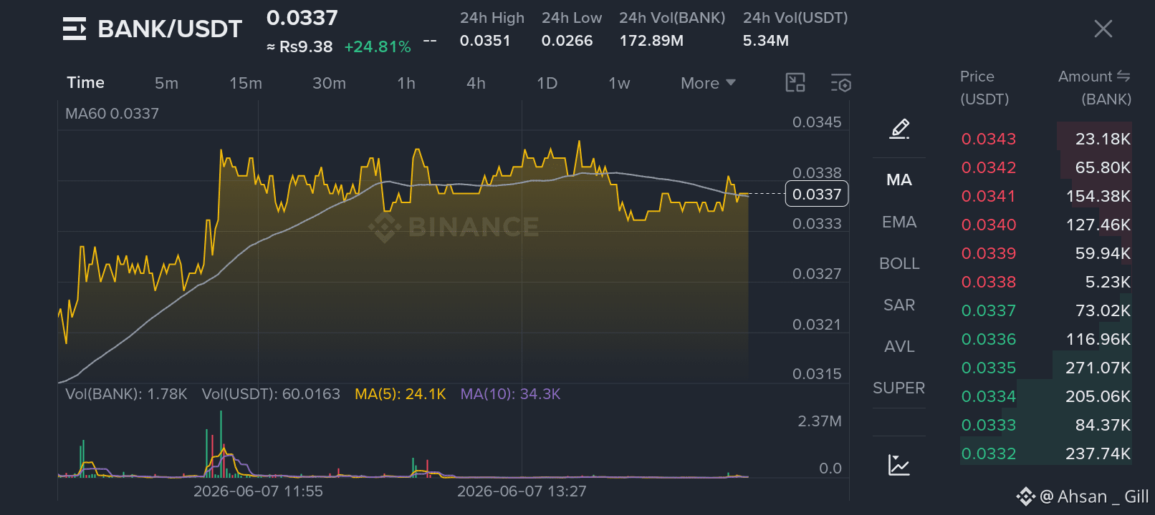Click the Vol(BANK): 1.78K label

point(126,394)
